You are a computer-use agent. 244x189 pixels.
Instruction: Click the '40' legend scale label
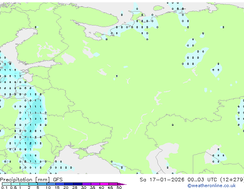tap(101, 187)
